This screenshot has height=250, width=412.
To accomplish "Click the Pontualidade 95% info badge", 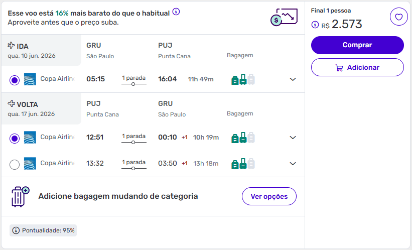I will [44, 230].
